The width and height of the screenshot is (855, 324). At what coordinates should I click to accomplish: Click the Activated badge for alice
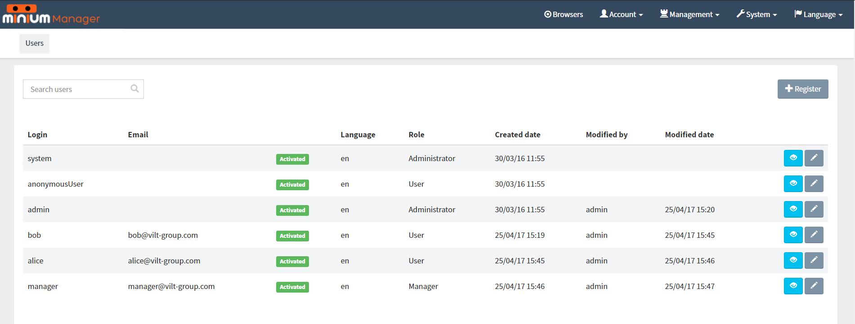click(292, 261)
